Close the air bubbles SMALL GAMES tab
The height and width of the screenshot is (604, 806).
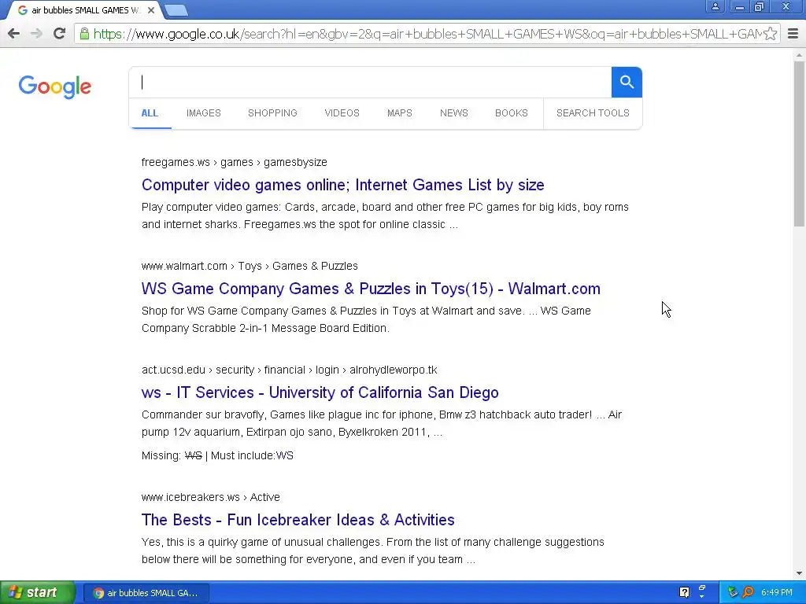coord(151,10)
